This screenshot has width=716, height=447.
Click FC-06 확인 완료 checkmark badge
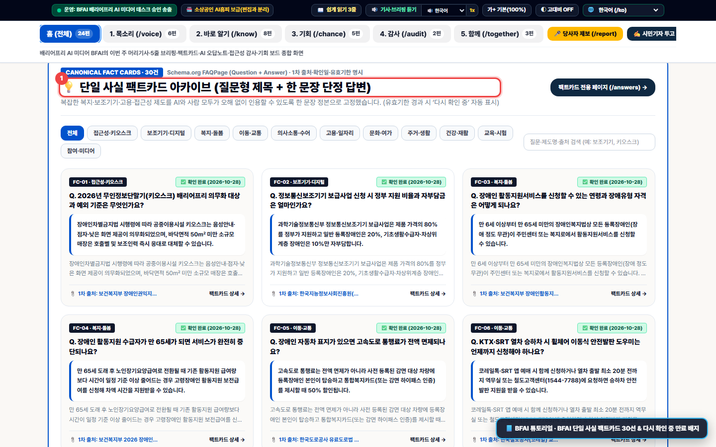[612, 328]
